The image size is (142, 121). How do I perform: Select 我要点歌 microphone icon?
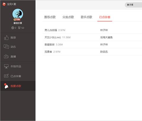pyautogui.click(x=6, y=86)
